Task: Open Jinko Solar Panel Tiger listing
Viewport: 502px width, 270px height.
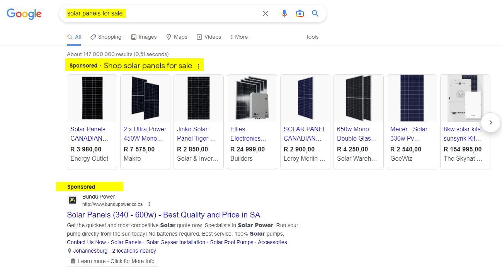Action: click(196, 134)
